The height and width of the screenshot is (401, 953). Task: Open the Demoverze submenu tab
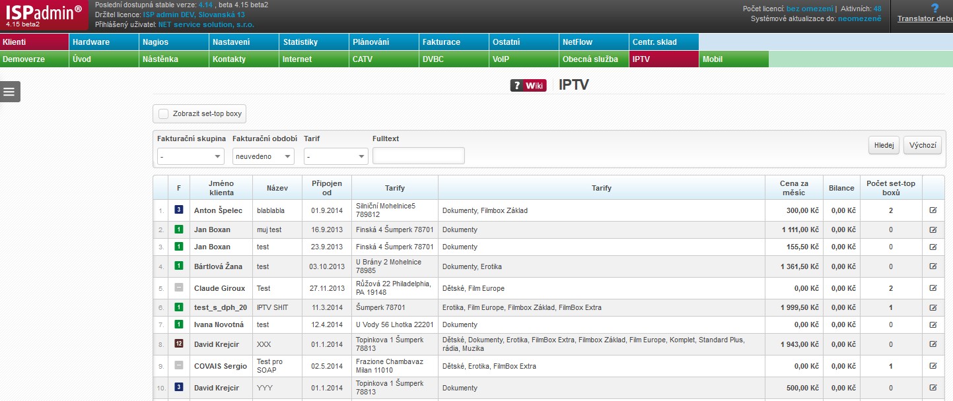34,59
